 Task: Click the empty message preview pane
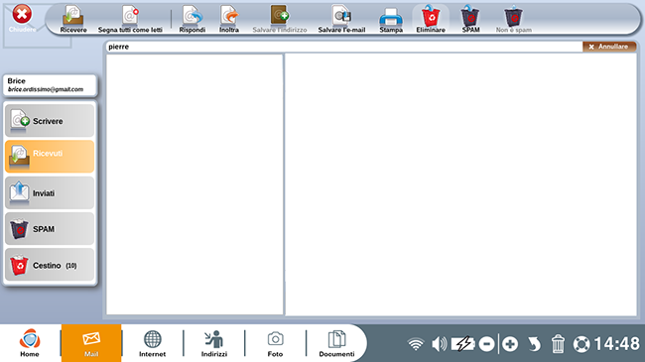coord(460,184)
